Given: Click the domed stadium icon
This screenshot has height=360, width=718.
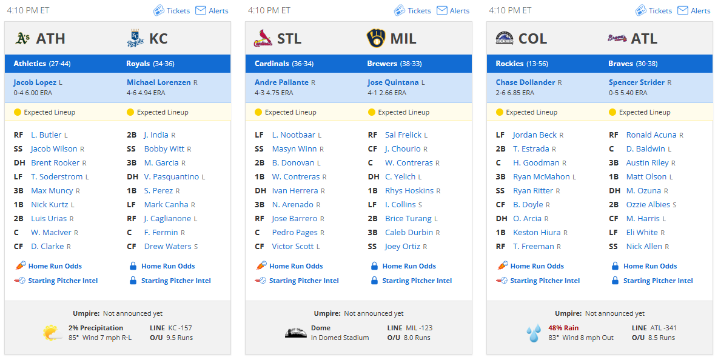Looking at the screenshot, I should tap(295, 333).
